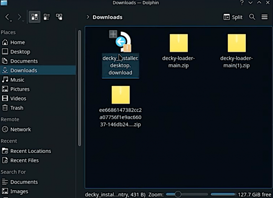Screen dimensions: 273x198
Task: Open the search magnifier icon
Action: (252, 17)
